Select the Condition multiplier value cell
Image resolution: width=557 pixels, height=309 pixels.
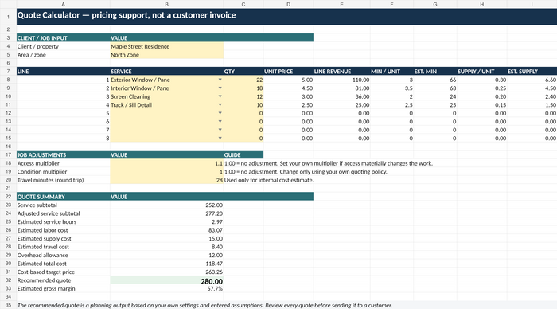[x=166, y=172]
